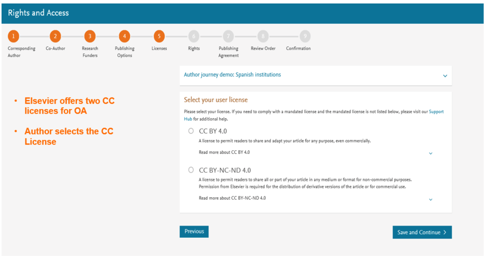484x259 pixels.
Task: Jump to the Publishing Options step icon
Action: click(x=124, y=36)
